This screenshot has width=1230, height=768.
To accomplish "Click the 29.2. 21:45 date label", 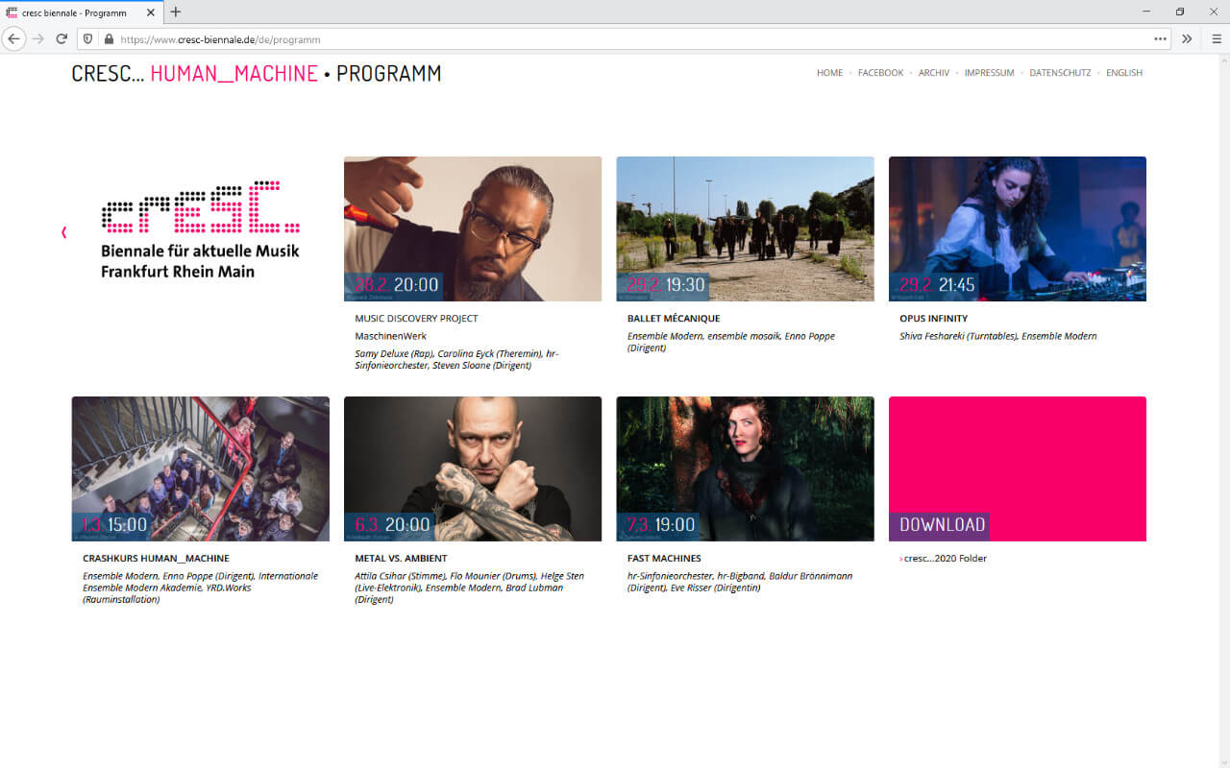I will 936,285.
